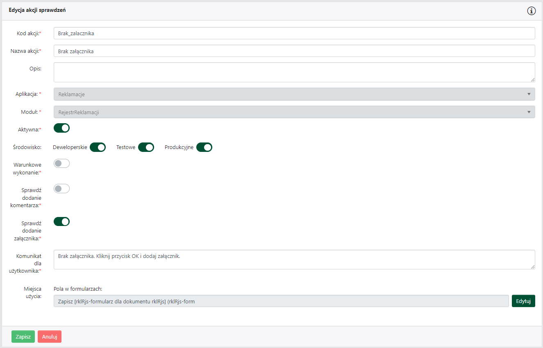Click the Pola w formularzach field
Viewport: 543px width, 348px height.
pos(281,301)
